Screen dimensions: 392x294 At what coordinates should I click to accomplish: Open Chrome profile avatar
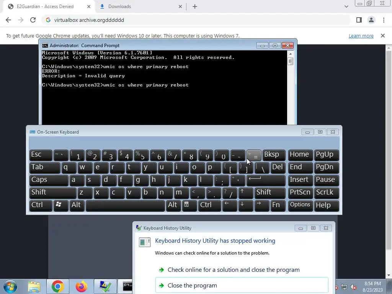point(371,20)
